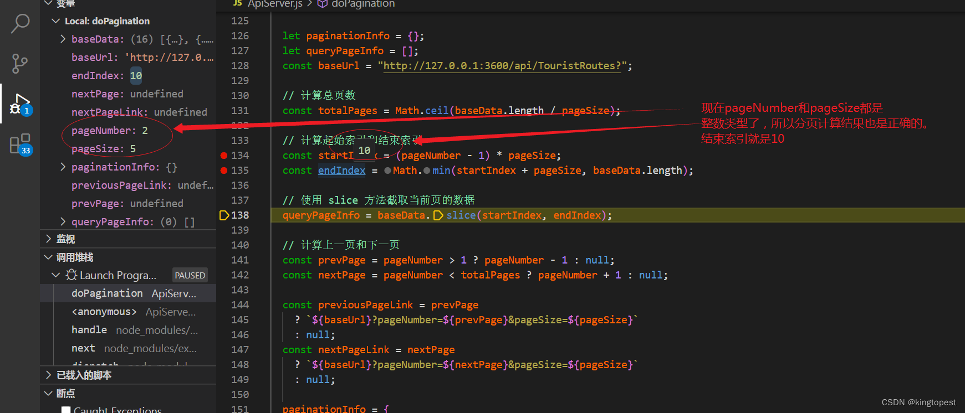
Task: Click the totalPages declaration on line 131
Action: pos(348,111)
